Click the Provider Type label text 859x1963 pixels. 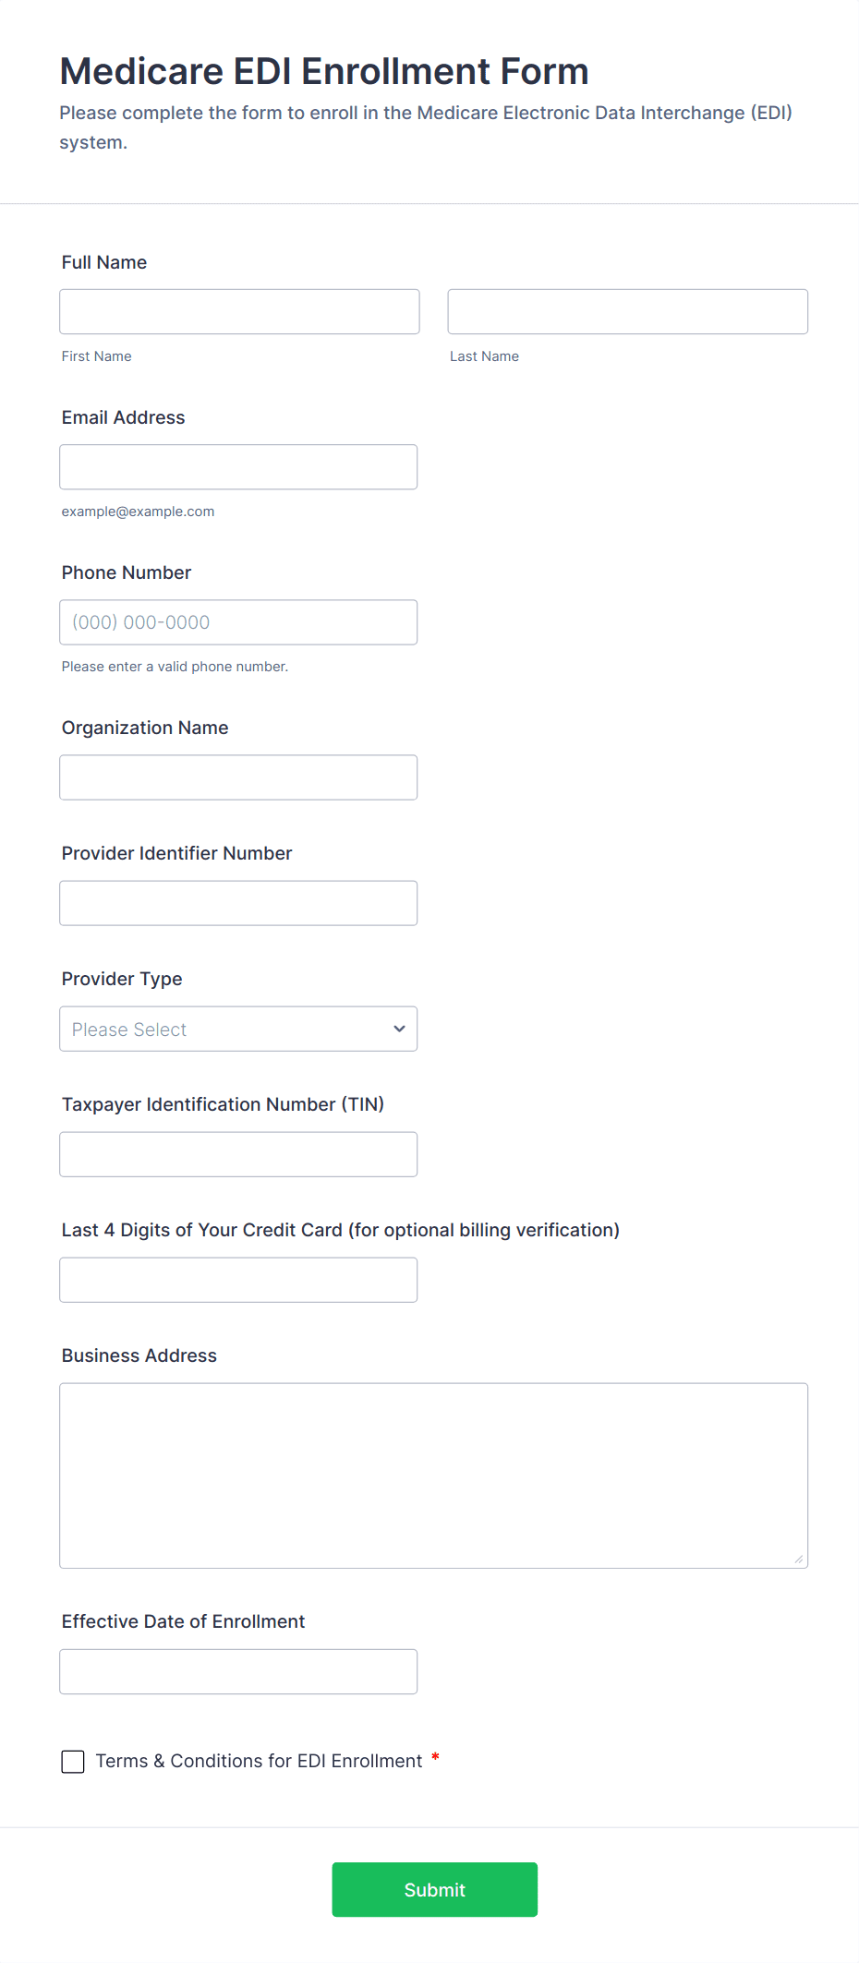(122, 979)
